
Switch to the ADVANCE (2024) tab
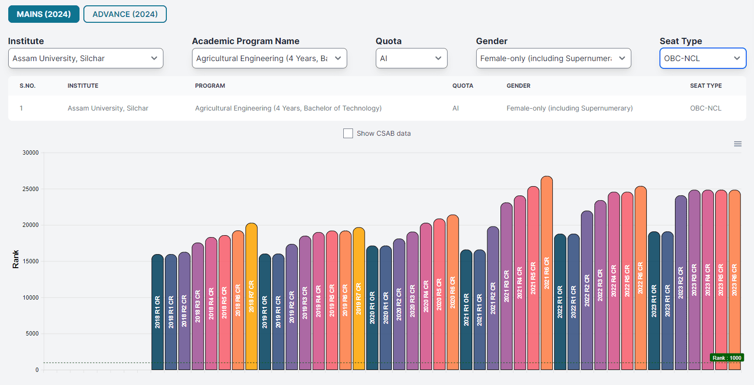125,14
